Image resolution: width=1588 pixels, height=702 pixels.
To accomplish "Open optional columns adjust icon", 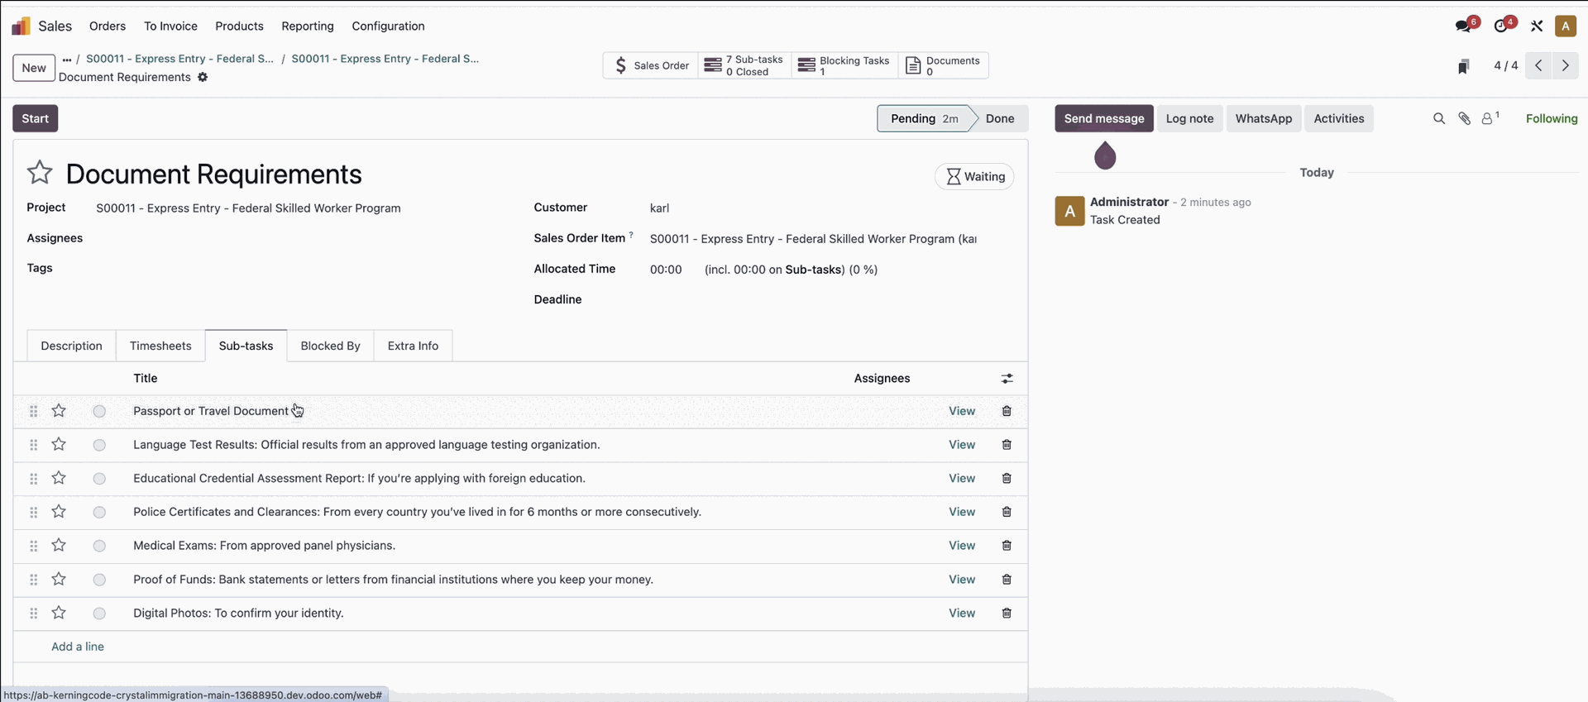I will (1007, 379).
